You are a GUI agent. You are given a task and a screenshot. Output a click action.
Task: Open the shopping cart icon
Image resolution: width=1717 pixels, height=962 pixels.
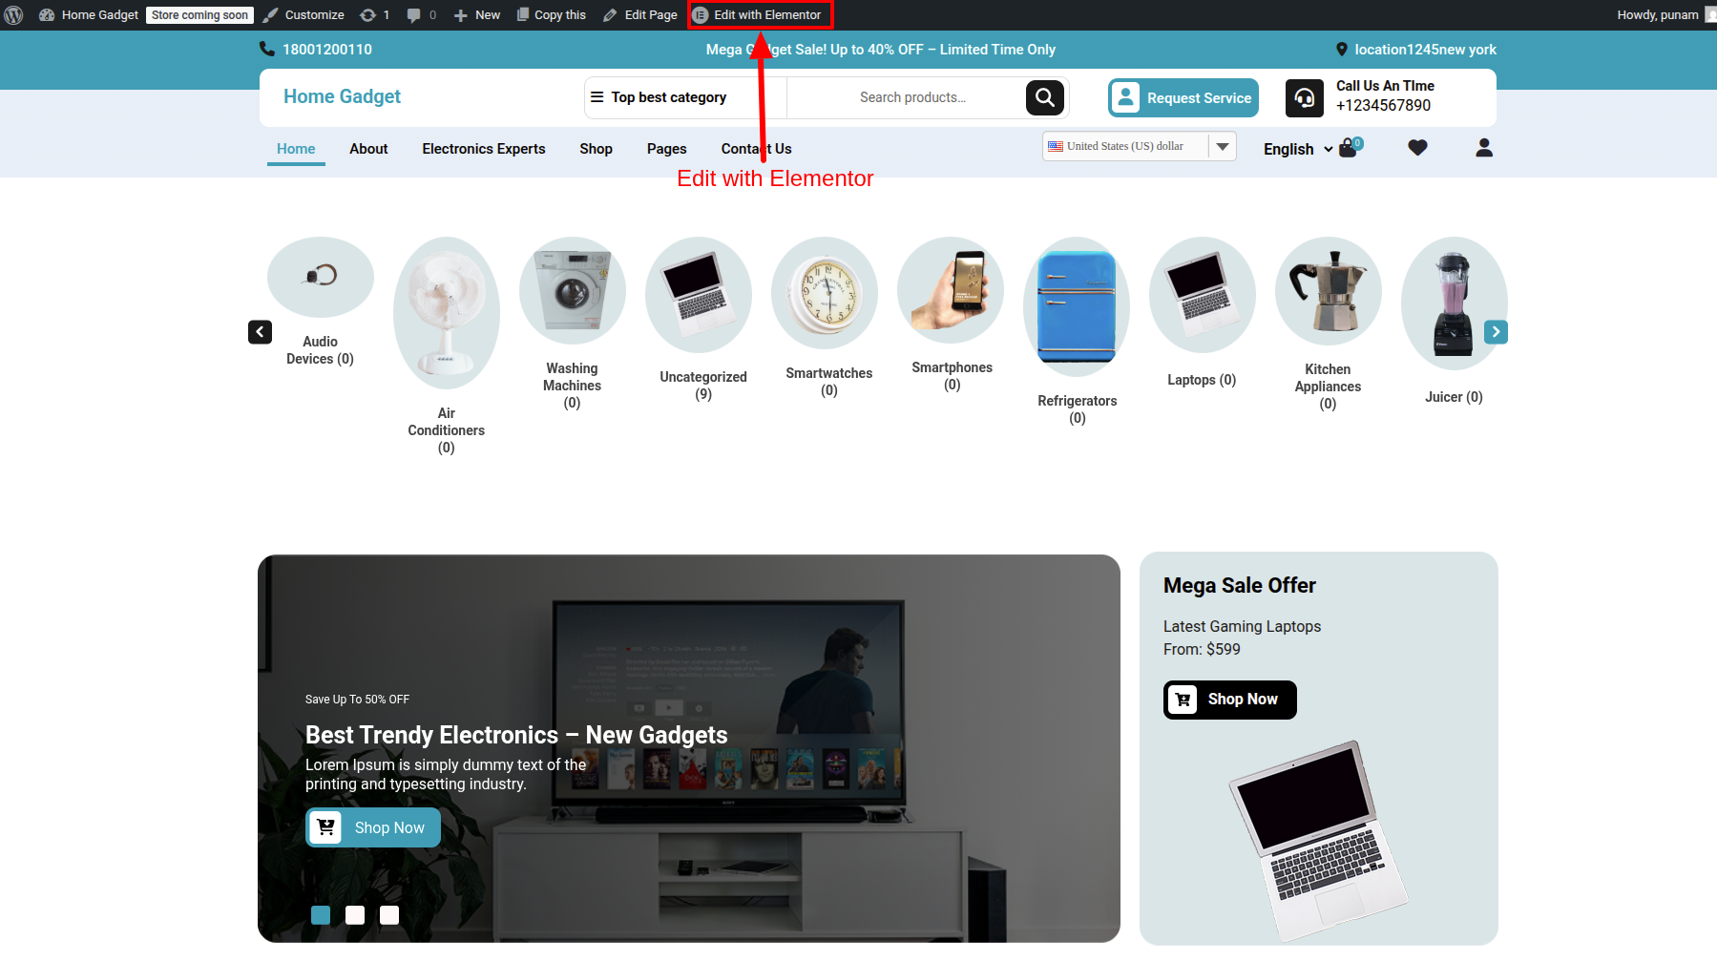(x=1348, y=148)
